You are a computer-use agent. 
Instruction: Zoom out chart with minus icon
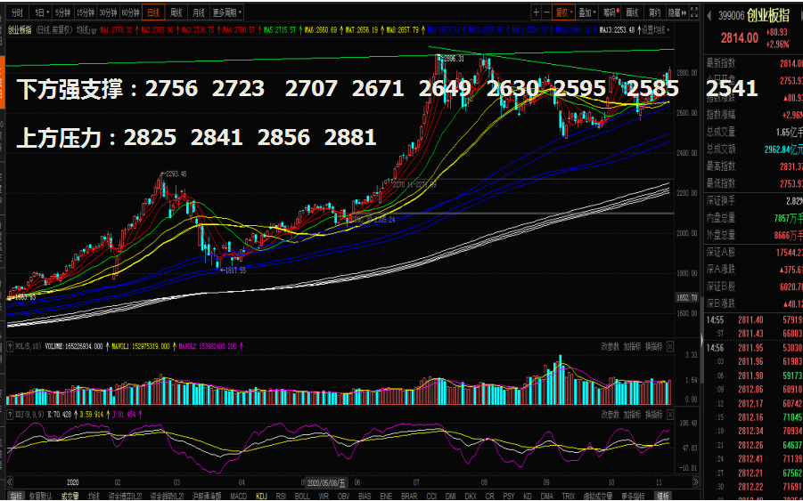pyautogui.click(x=546, y=12)
